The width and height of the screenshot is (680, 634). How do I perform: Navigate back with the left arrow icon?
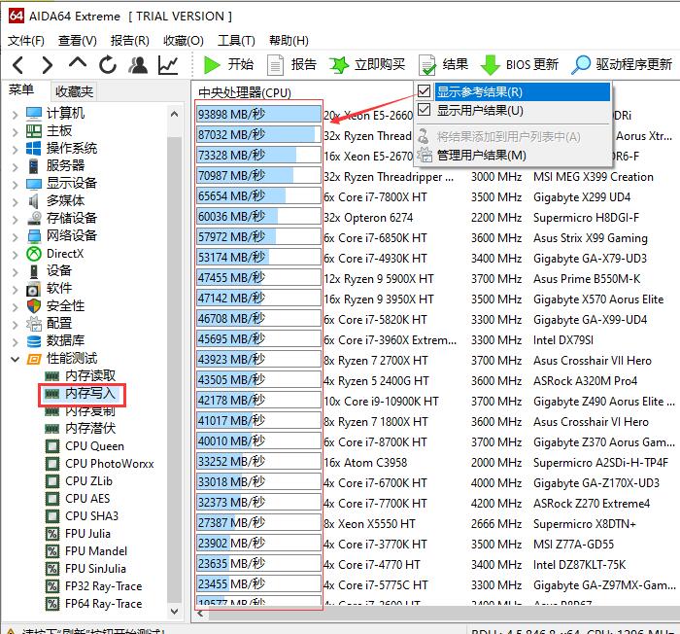[x=18, y=64]
